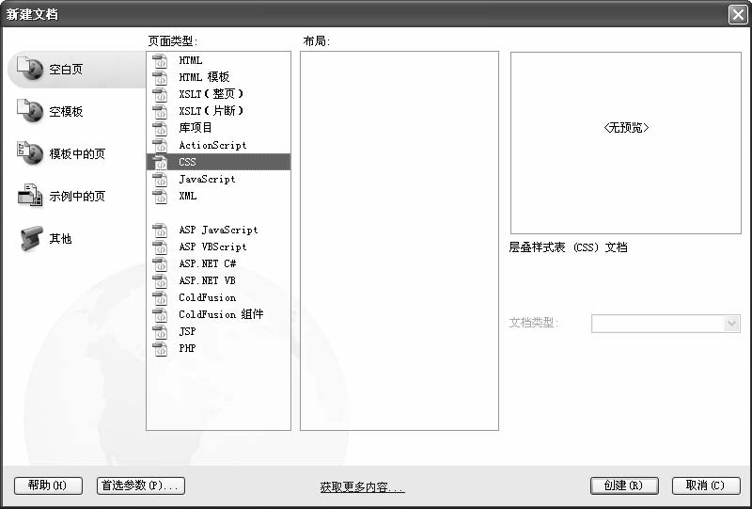Close the 新建文档 dialog
Image resolution: width=752 pixels, height=509 pixels.
738,14
